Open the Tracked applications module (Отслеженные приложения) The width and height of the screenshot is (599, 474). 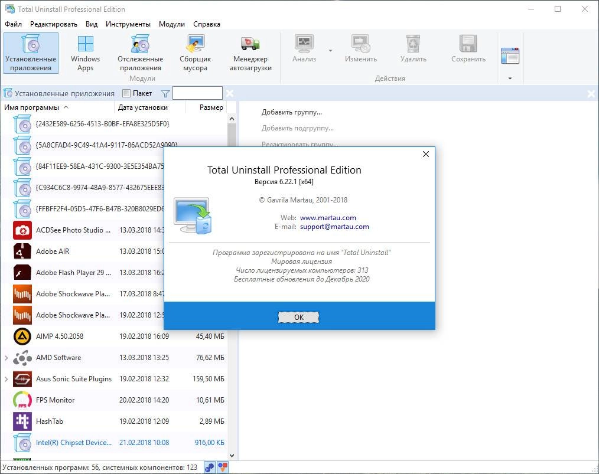click(140, 53)
